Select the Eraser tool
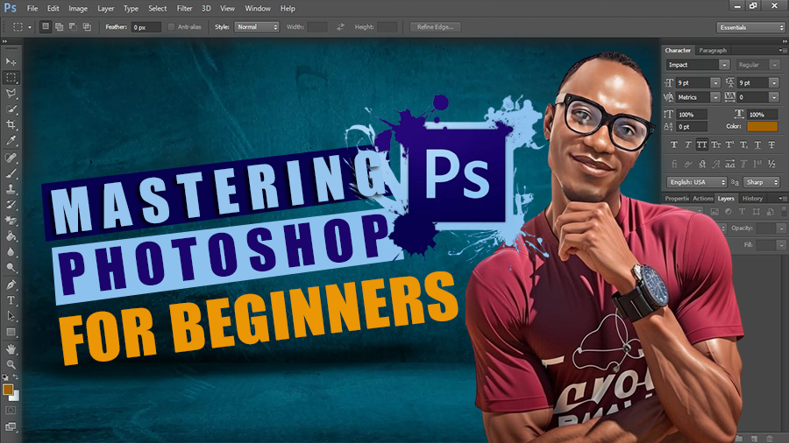 [x=11, y=221]
